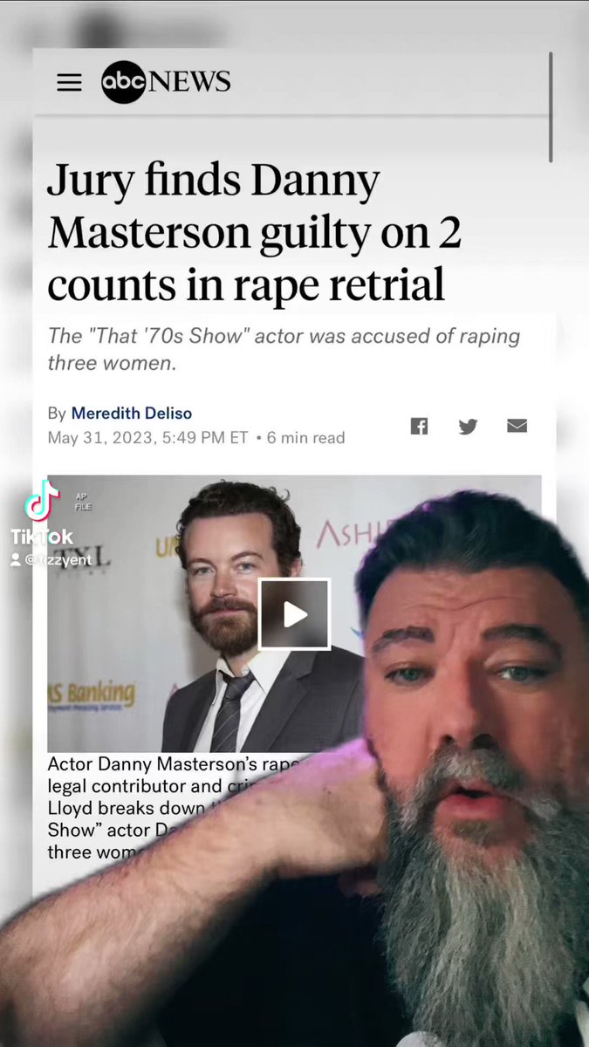Open the hamburger menu icon
The image size is (589, 1047).
69,82
